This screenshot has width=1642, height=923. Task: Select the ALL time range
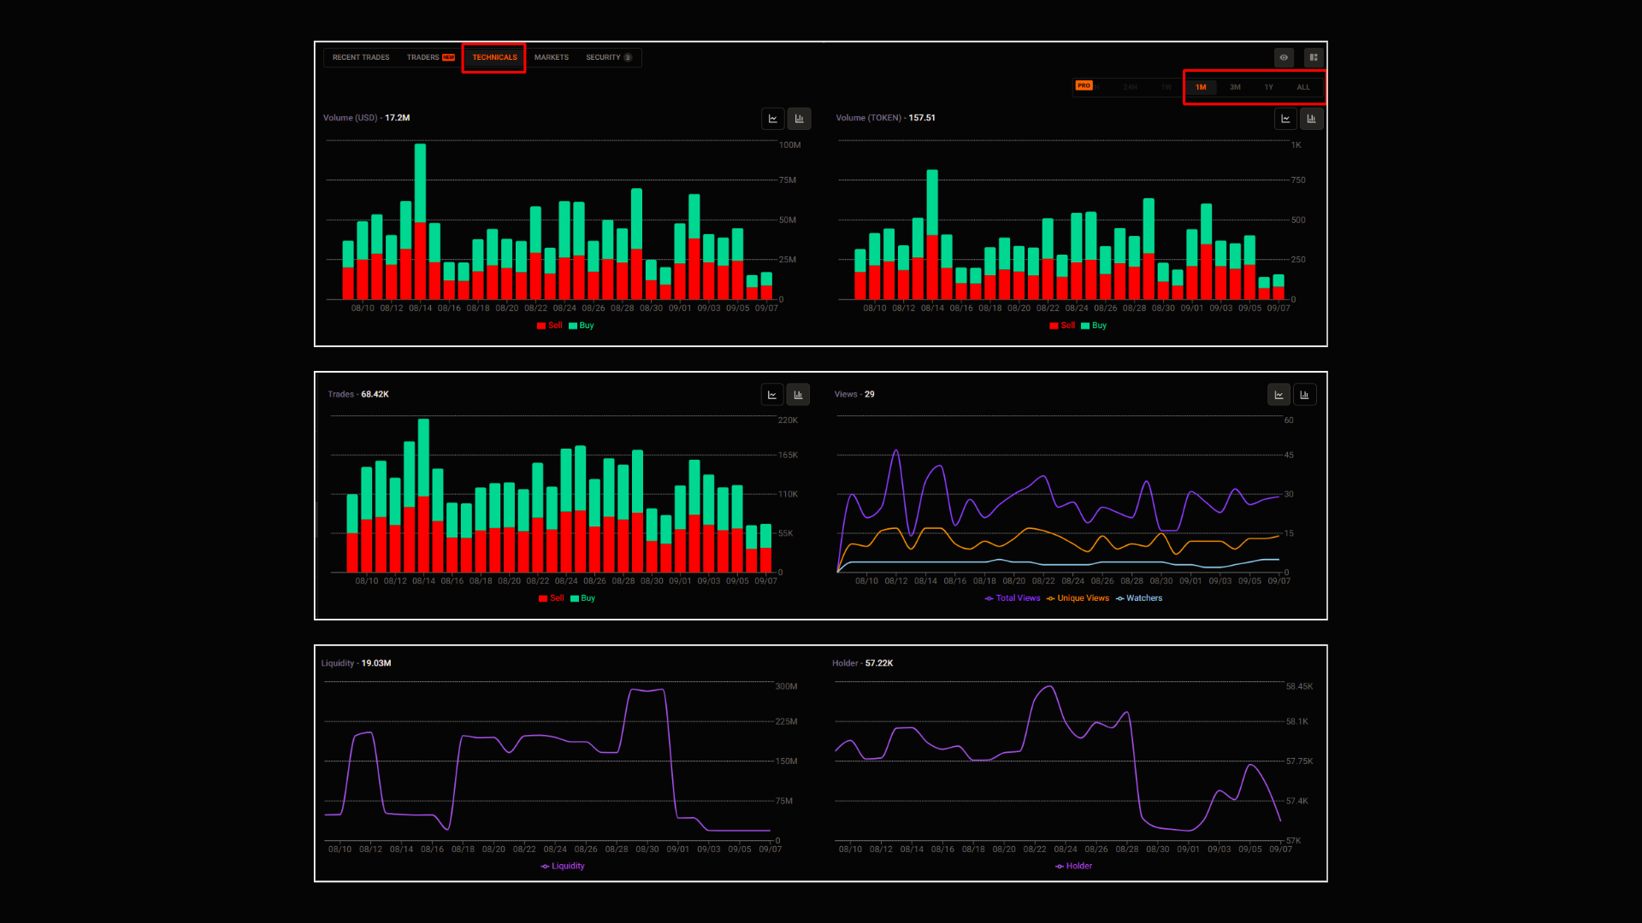(1303, 87)
